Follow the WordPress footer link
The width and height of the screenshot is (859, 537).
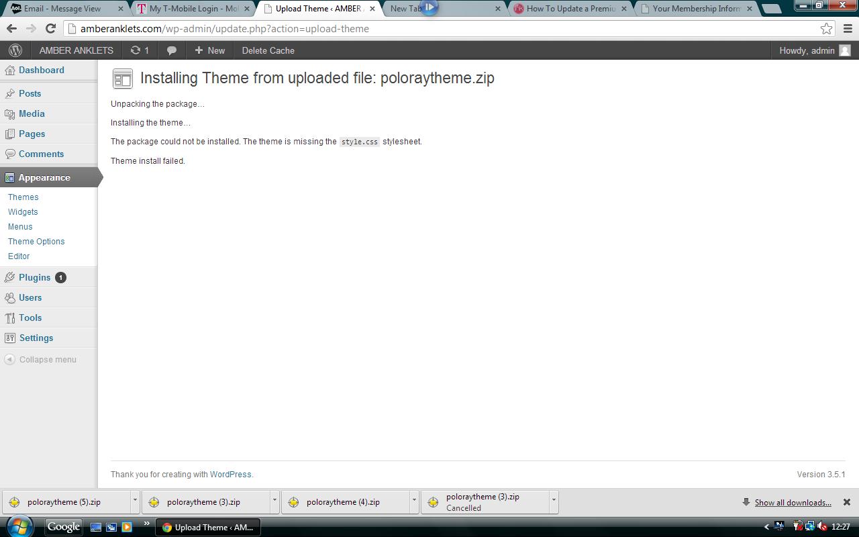tap(230, 474)
